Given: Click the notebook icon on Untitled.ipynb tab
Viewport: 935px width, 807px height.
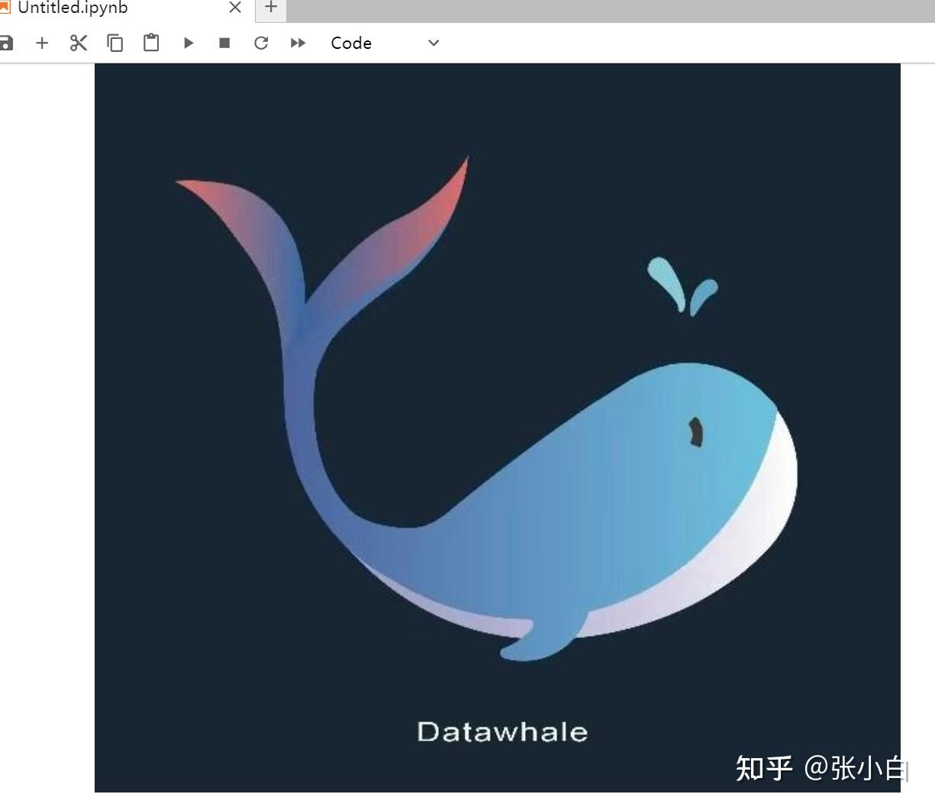Looking at the screenshot, I should (5, 8).
